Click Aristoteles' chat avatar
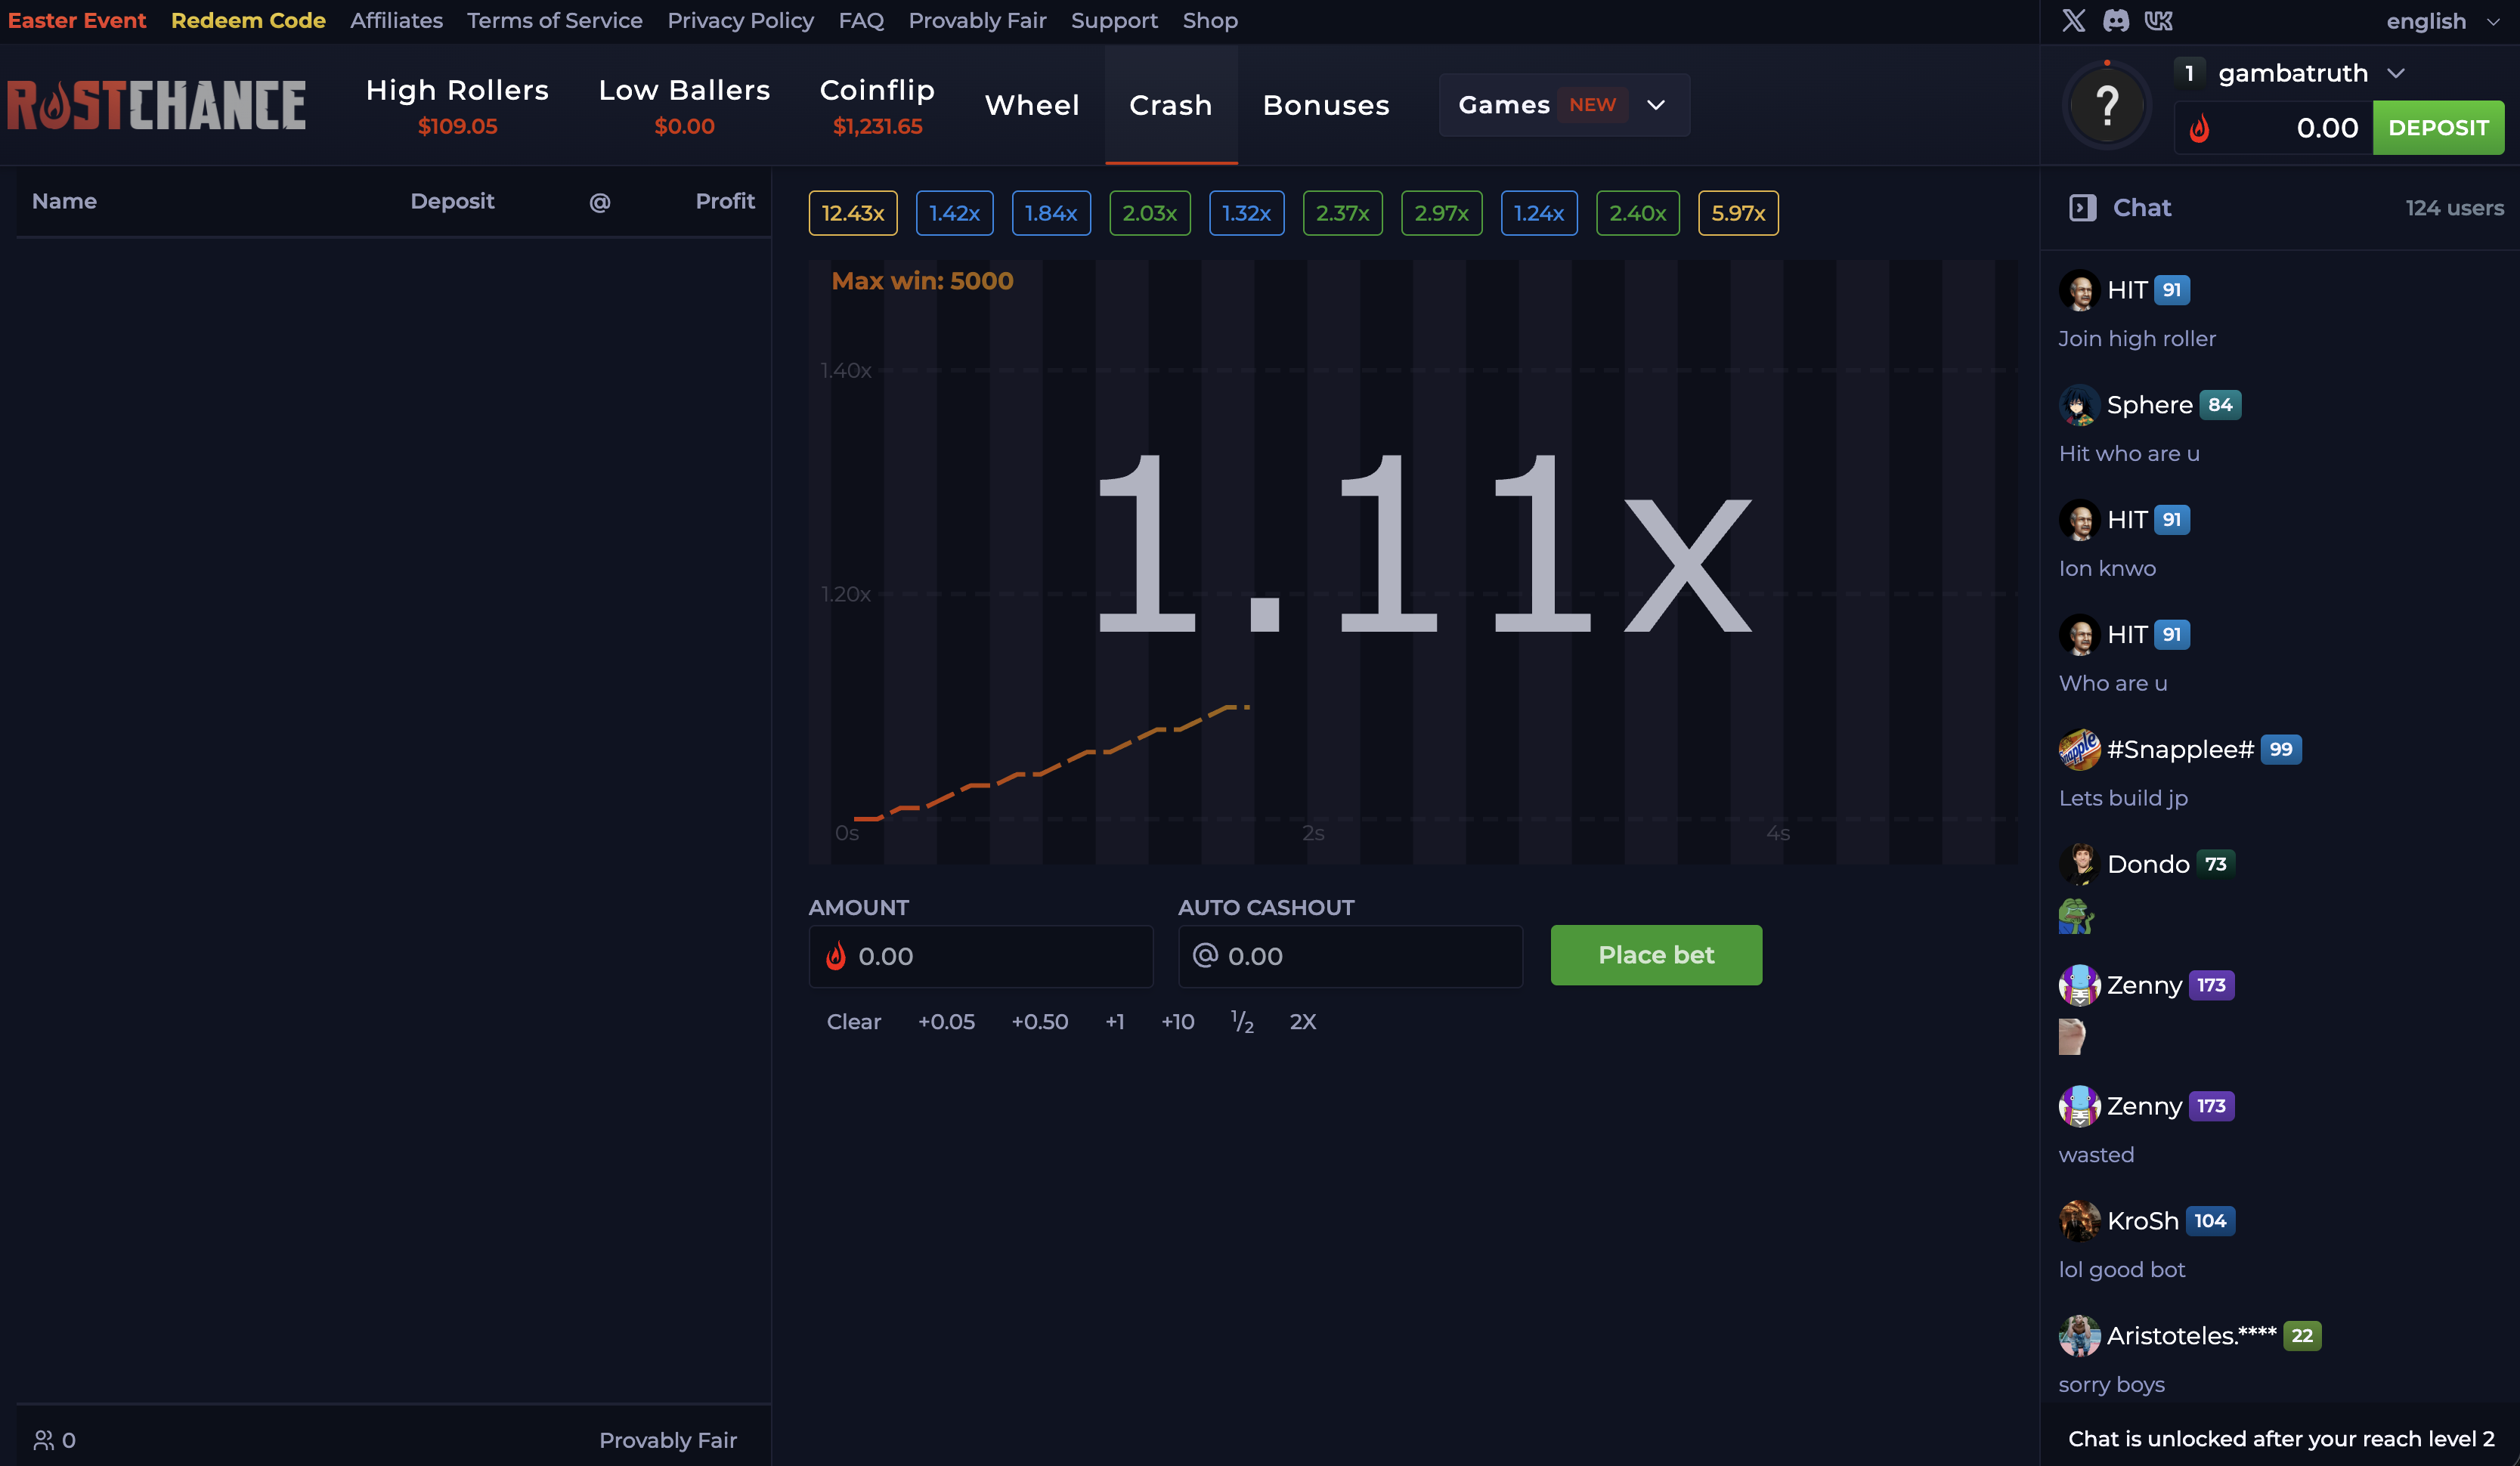The image size is (2520, 1466). point(2079,1336)
